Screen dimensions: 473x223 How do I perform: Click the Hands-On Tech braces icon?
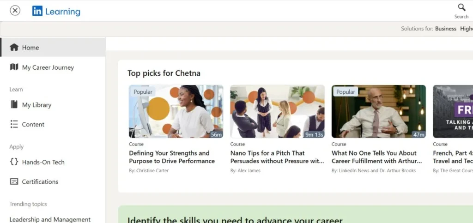point(14,162)
